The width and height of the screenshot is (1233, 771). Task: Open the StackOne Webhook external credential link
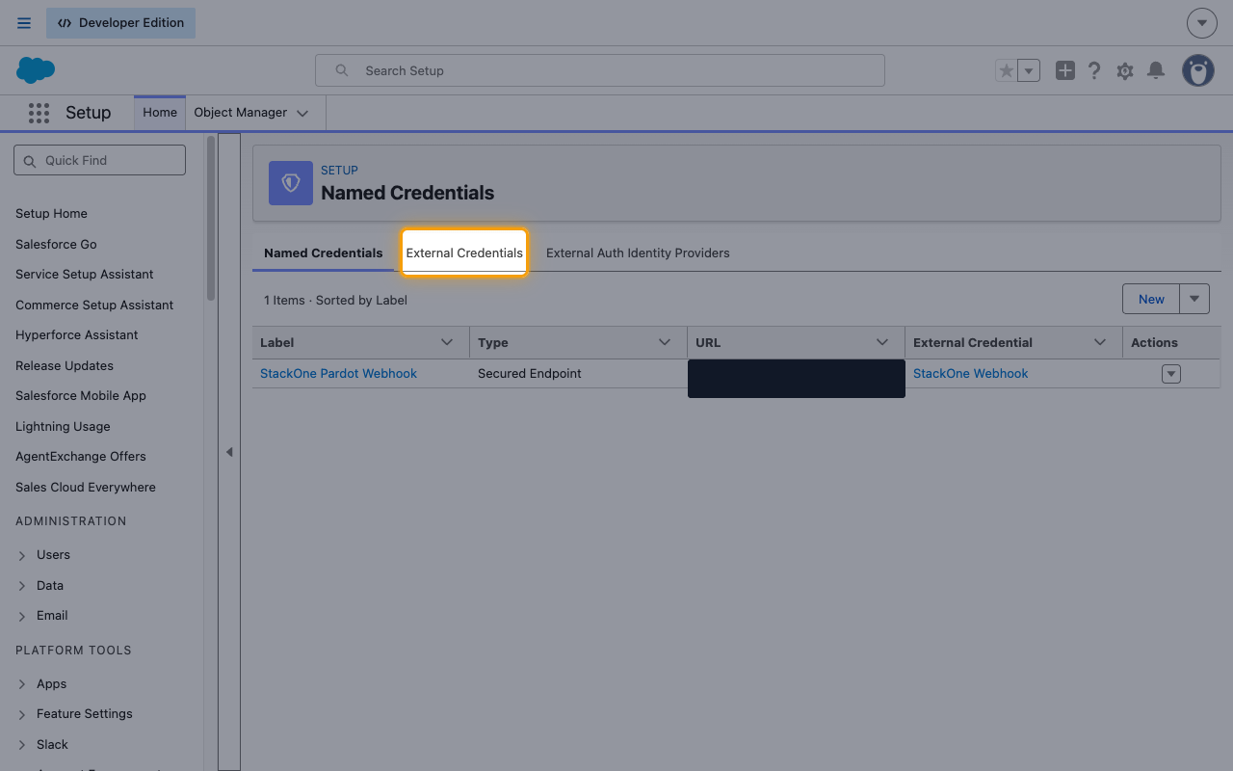pos(970,373)
